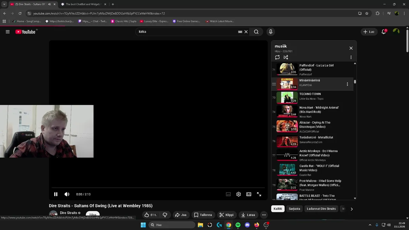The width and height of the screenshot is (409, 230).
Task: Toggle playlist shuffle
Action: (x=286, y=57)
